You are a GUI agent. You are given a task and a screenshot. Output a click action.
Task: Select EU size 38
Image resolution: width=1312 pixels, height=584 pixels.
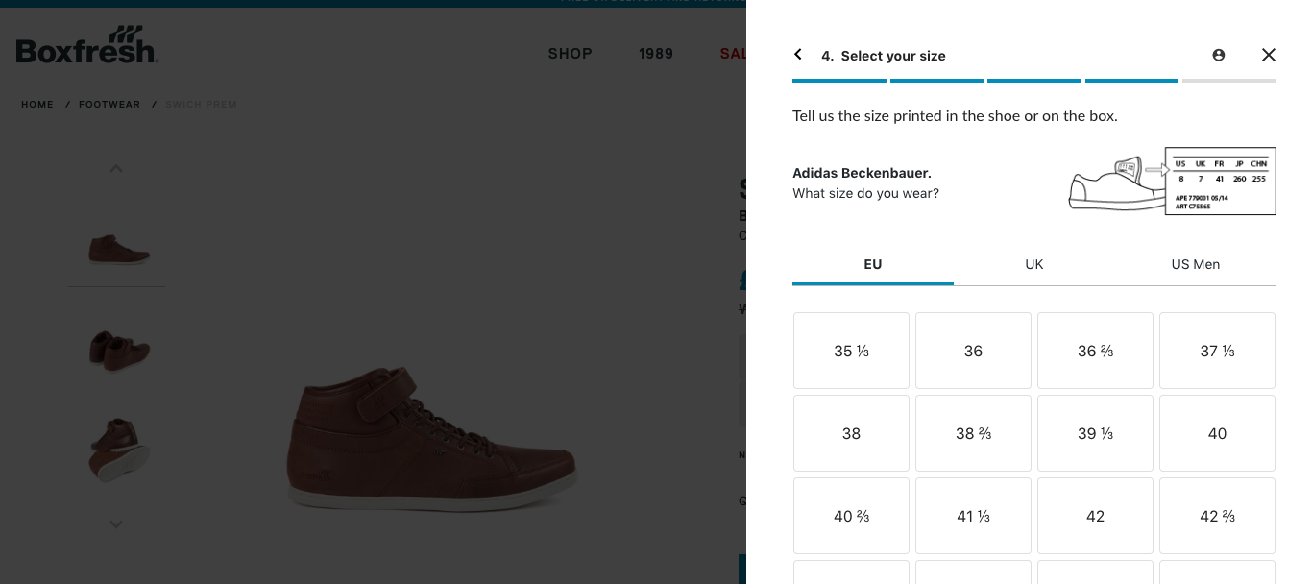coord(851,433)
